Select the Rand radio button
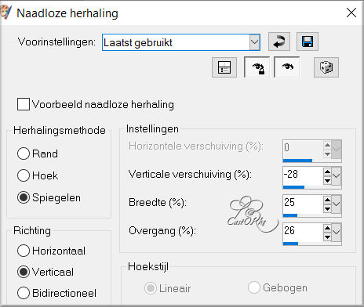This screenshot has width=364, height=307. (x=24, y=153)
